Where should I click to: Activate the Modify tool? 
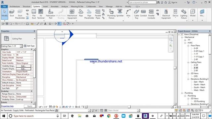pyautogui.click(x=5, y=14)
